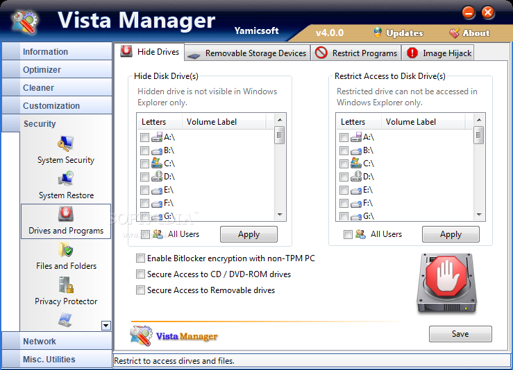513x370 pixels.
Task: Expand the Information section
Action: (57, 51)
